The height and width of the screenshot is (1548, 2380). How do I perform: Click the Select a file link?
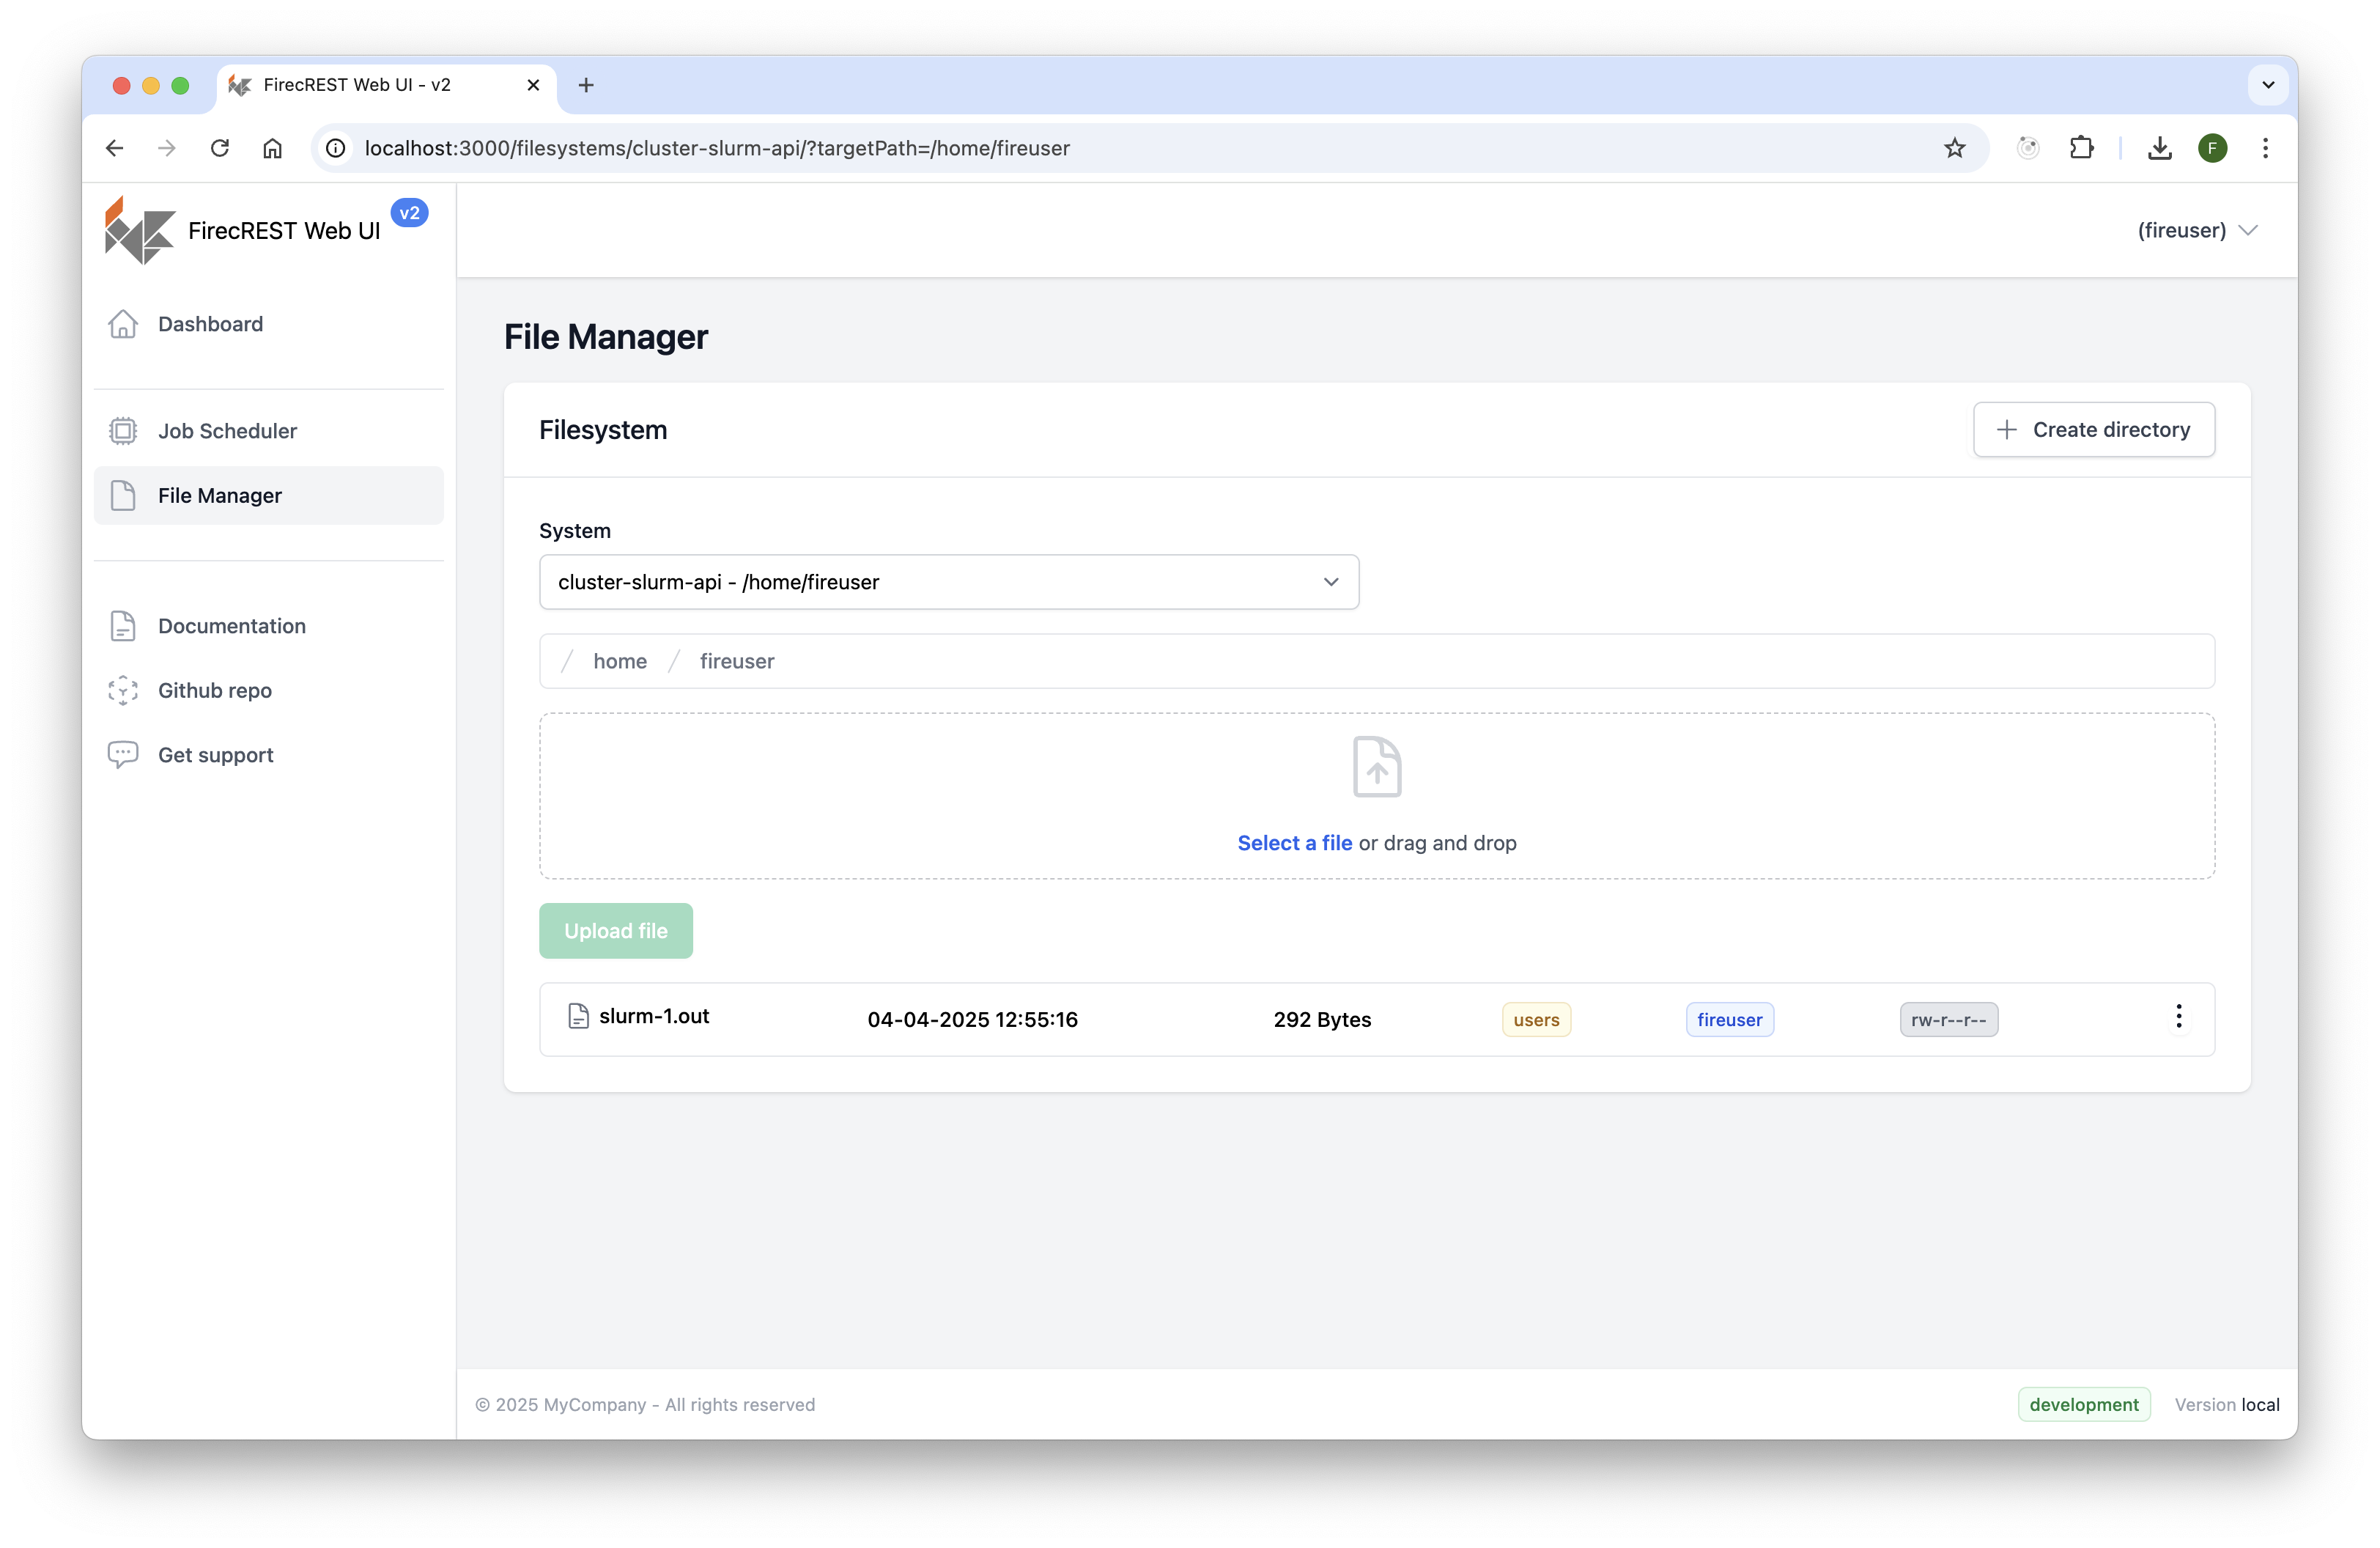coord(1294,843)
